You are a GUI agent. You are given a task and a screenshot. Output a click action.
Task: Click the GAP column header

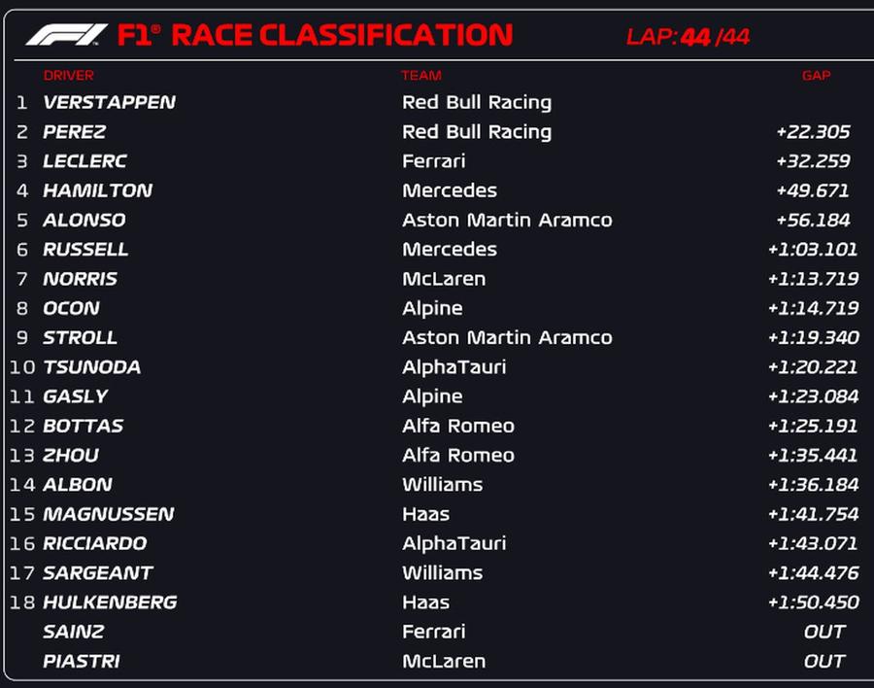pos(816,76)
